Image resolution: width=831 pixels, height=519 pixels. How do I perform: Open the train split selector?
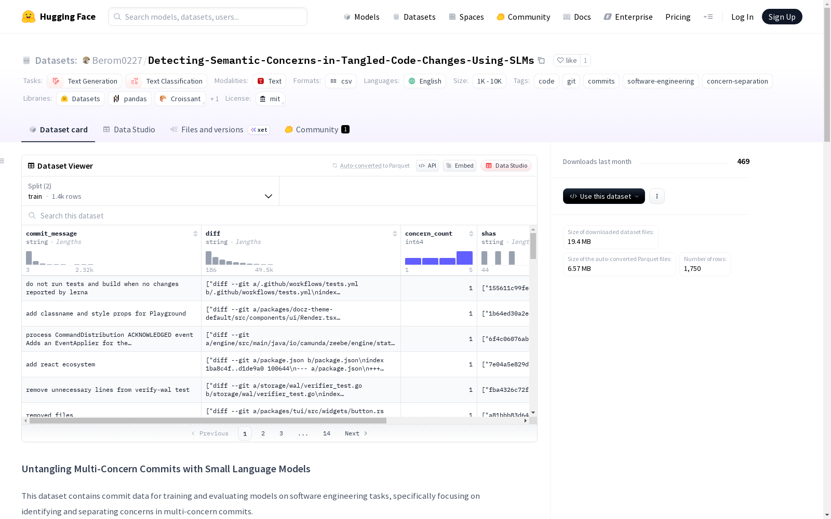point(151,191)
